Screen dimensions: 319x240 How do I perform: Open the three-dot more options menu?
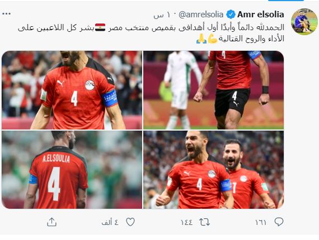coord(7,14)
